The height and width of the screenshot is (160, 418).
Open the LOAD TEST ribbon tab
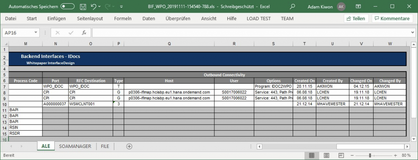tap(258, 19)
